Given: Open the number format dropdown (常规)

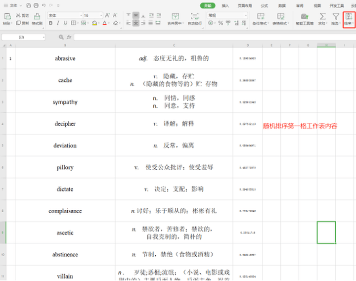Looking at the screenshot, I should pyautogui.click(x=246, y=15).
